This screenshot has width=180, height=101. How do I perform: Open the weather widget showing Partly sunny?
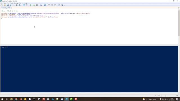click(x=149, y=99)
